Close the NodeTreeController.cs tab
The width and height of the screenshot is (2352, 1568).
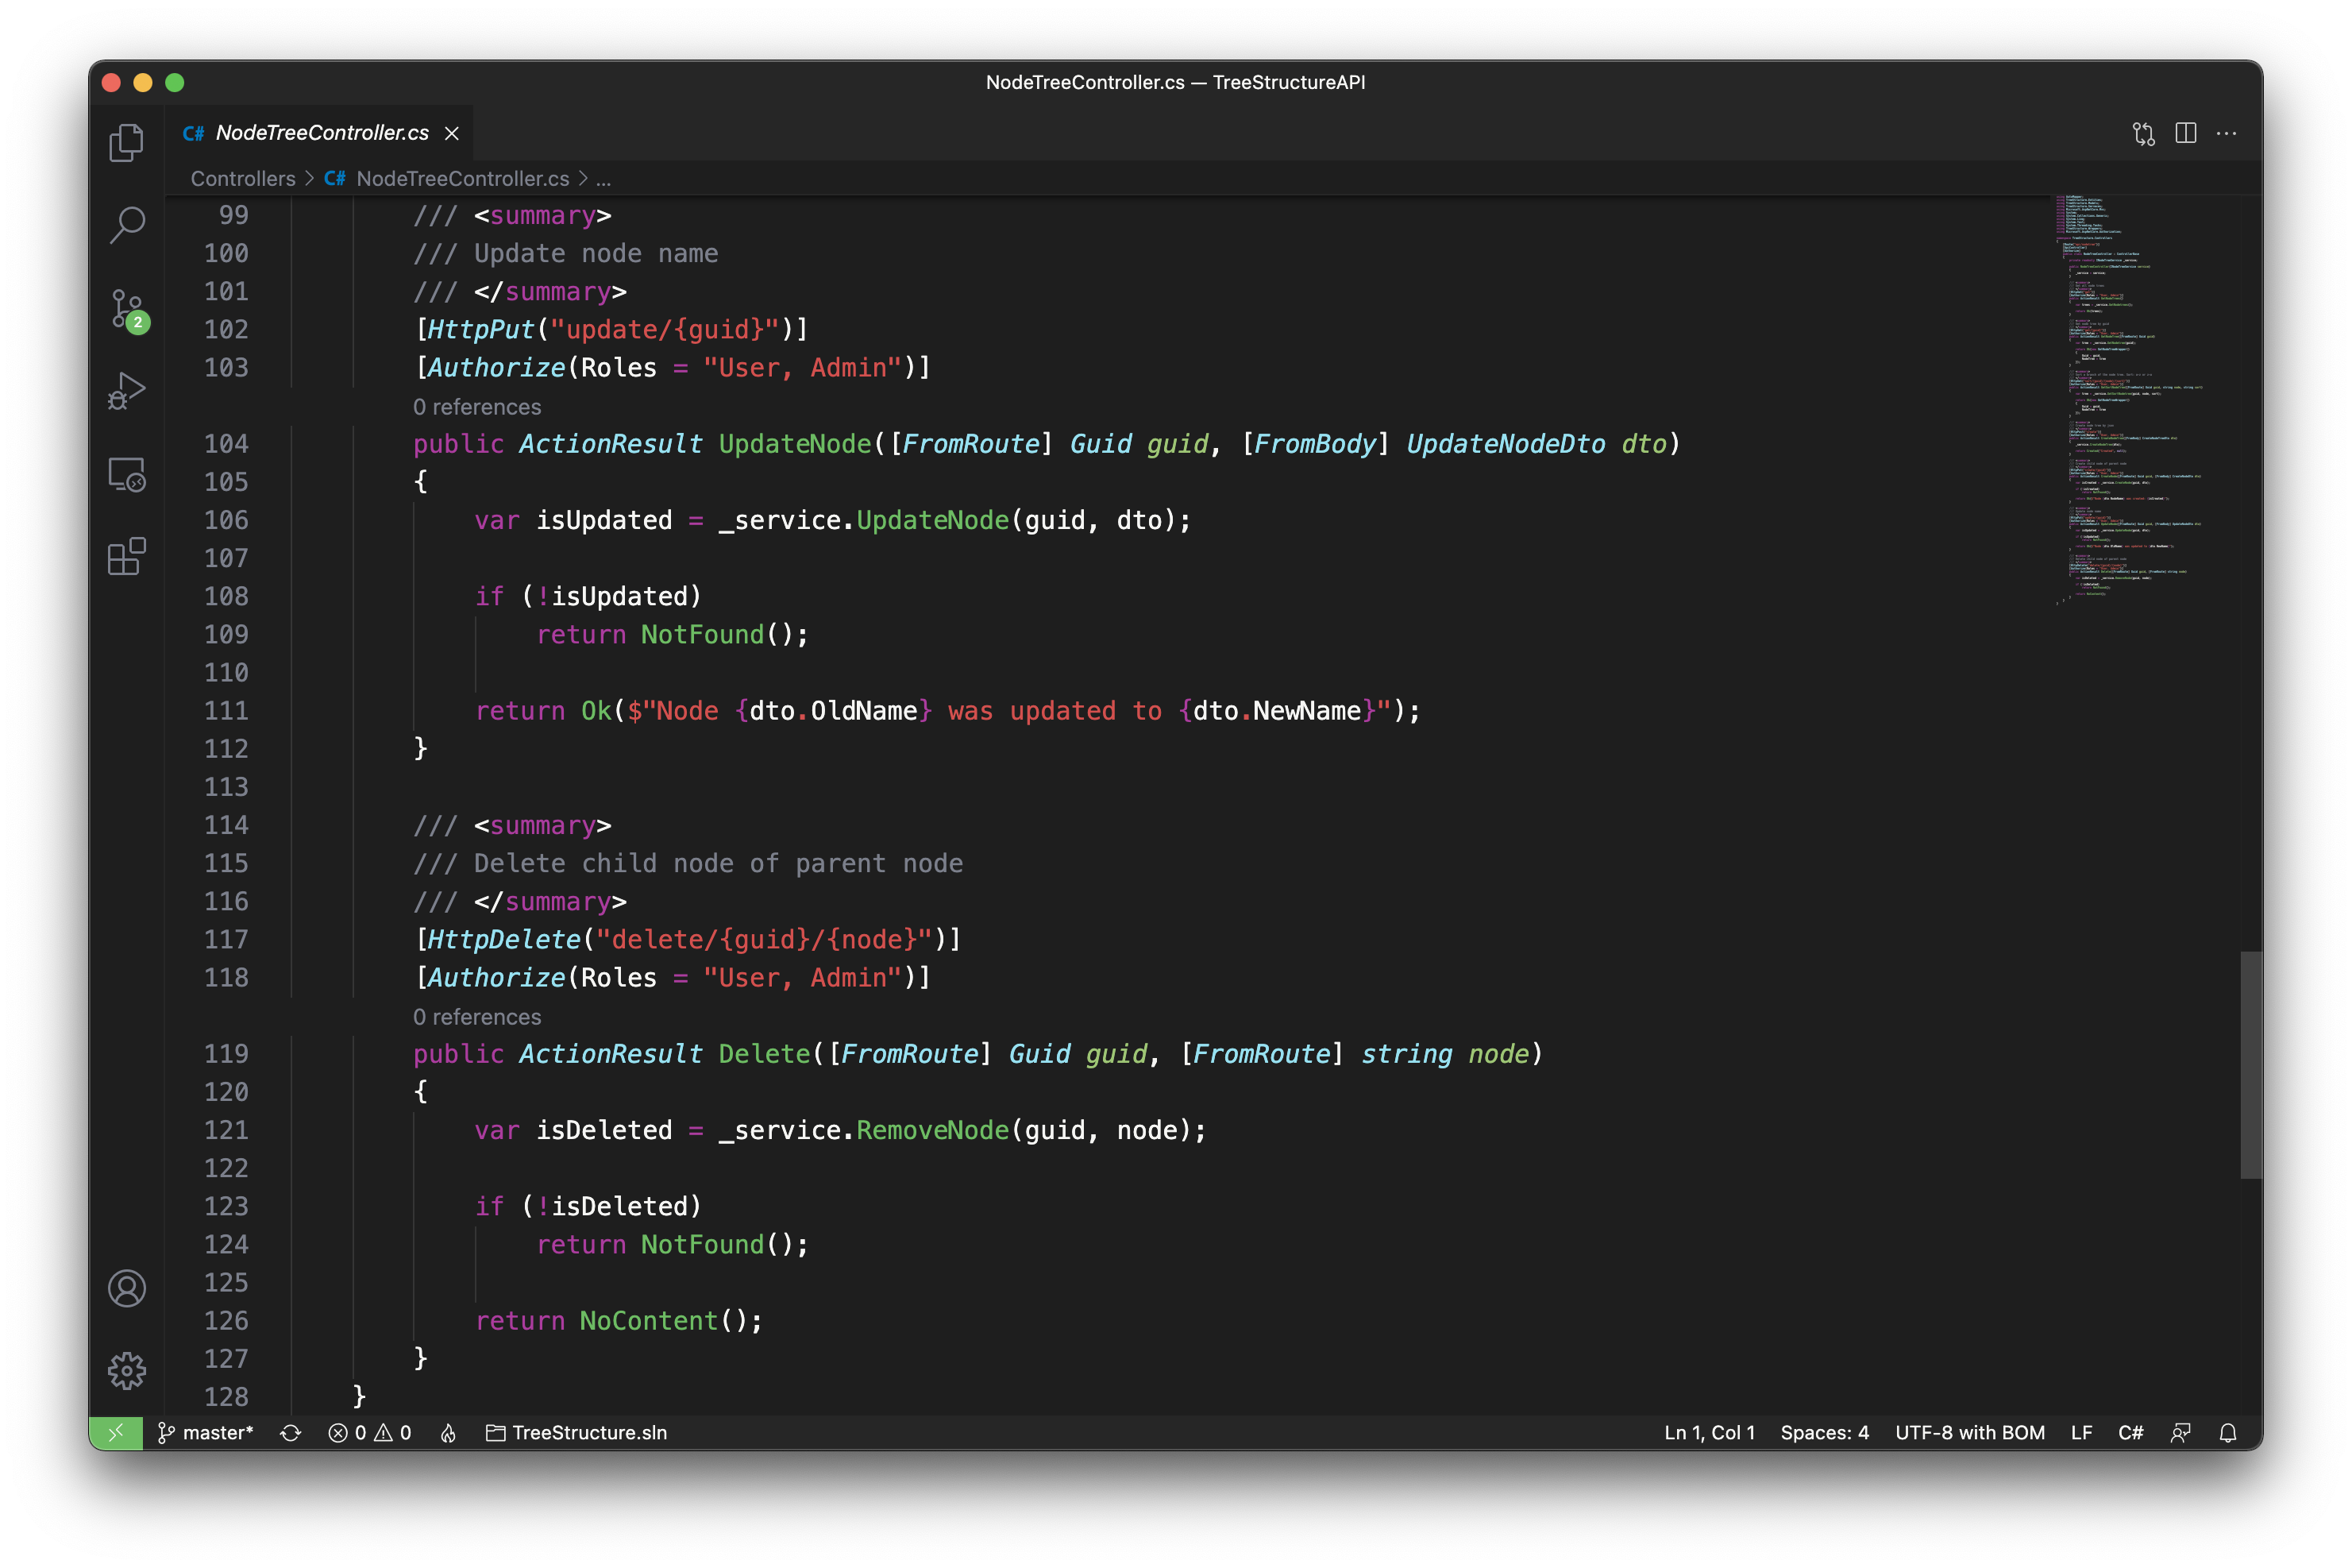point(452,133)
